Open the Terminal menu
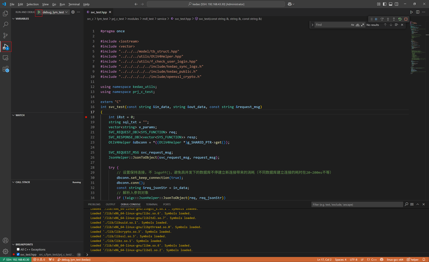This screenshot has width=429, height=262. point(74,4)
